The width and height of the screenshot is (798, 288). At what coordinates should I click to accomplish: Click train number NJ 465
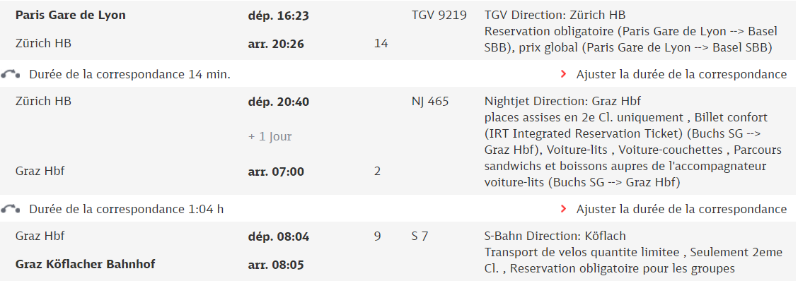pyautogui.click(x=430, y=102)
